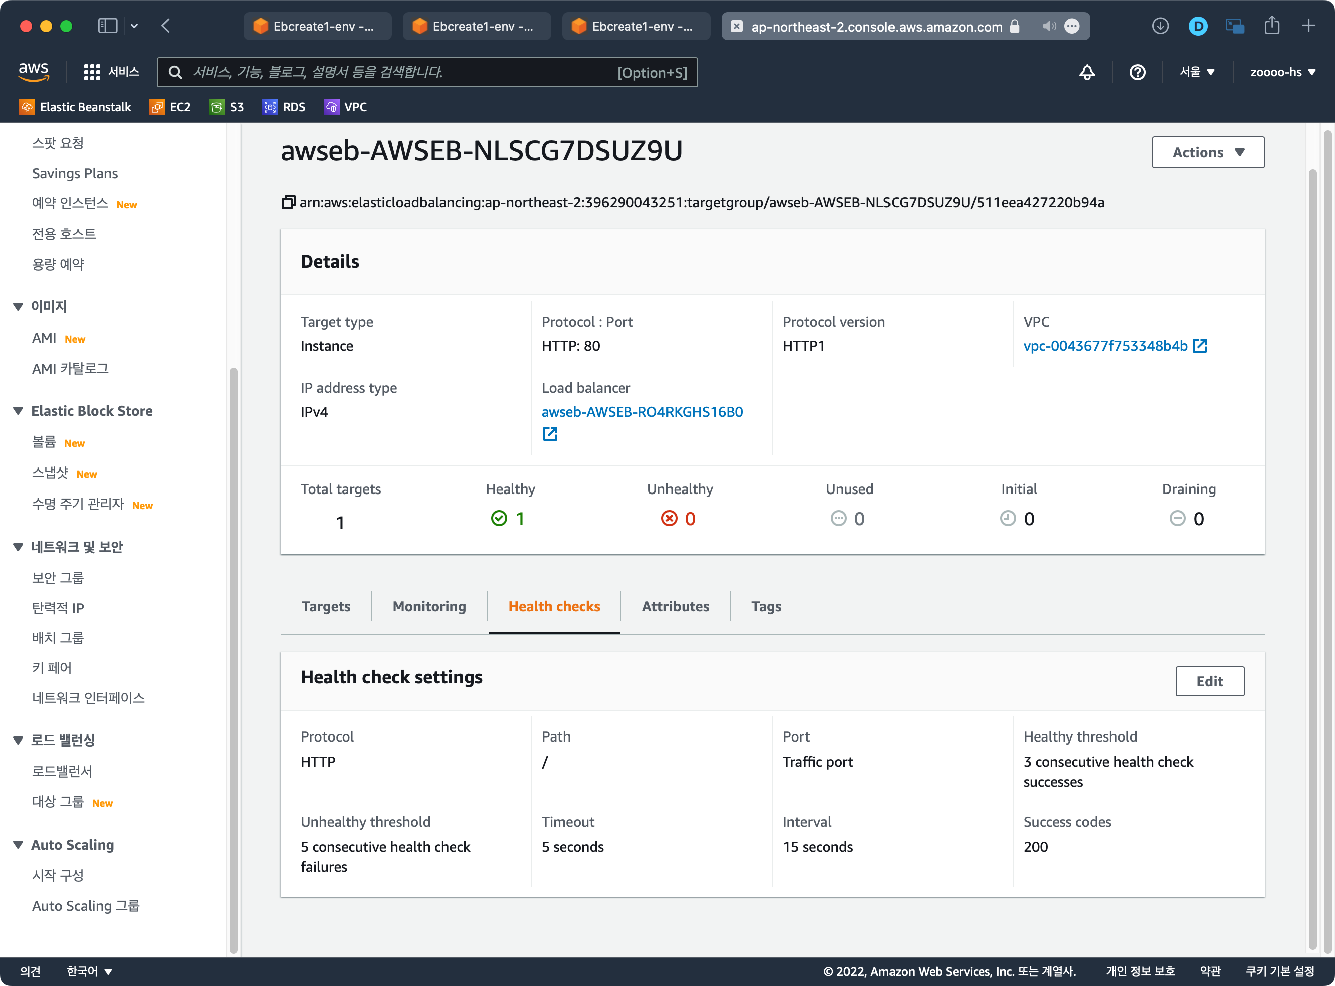Click the AWS search input field
This screenshot has width=1335, height=986.
click(427, 72)
